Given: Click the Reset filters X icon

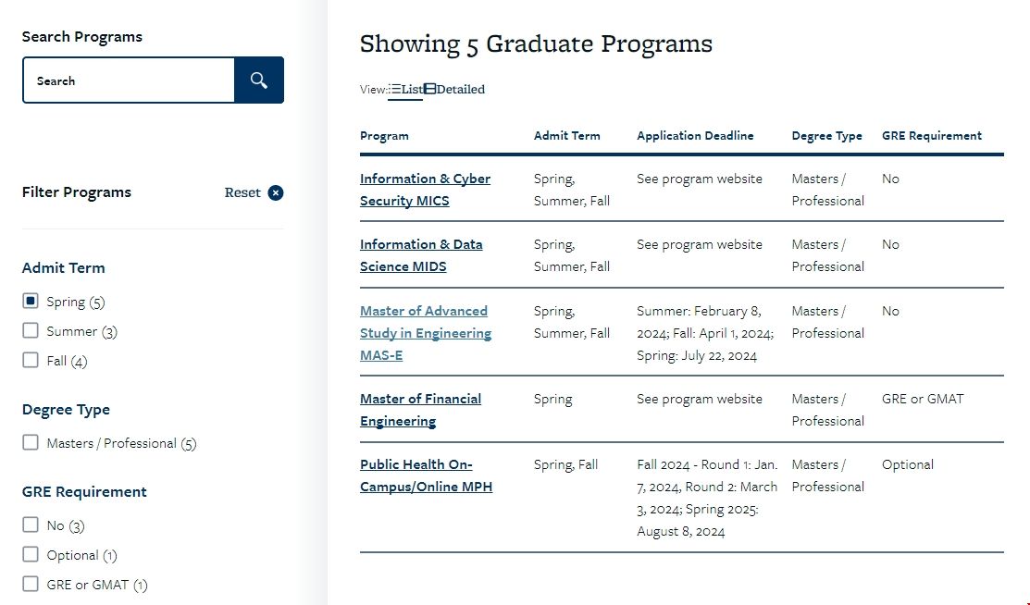Looking at the screenshot, I should tap(276, 192).
